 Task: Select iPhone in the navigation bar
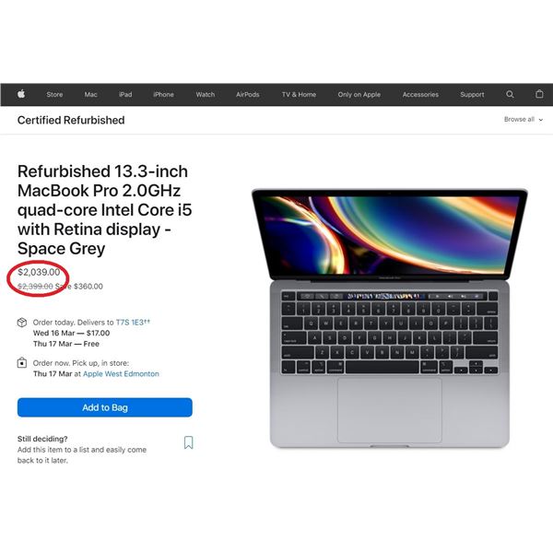163,95
